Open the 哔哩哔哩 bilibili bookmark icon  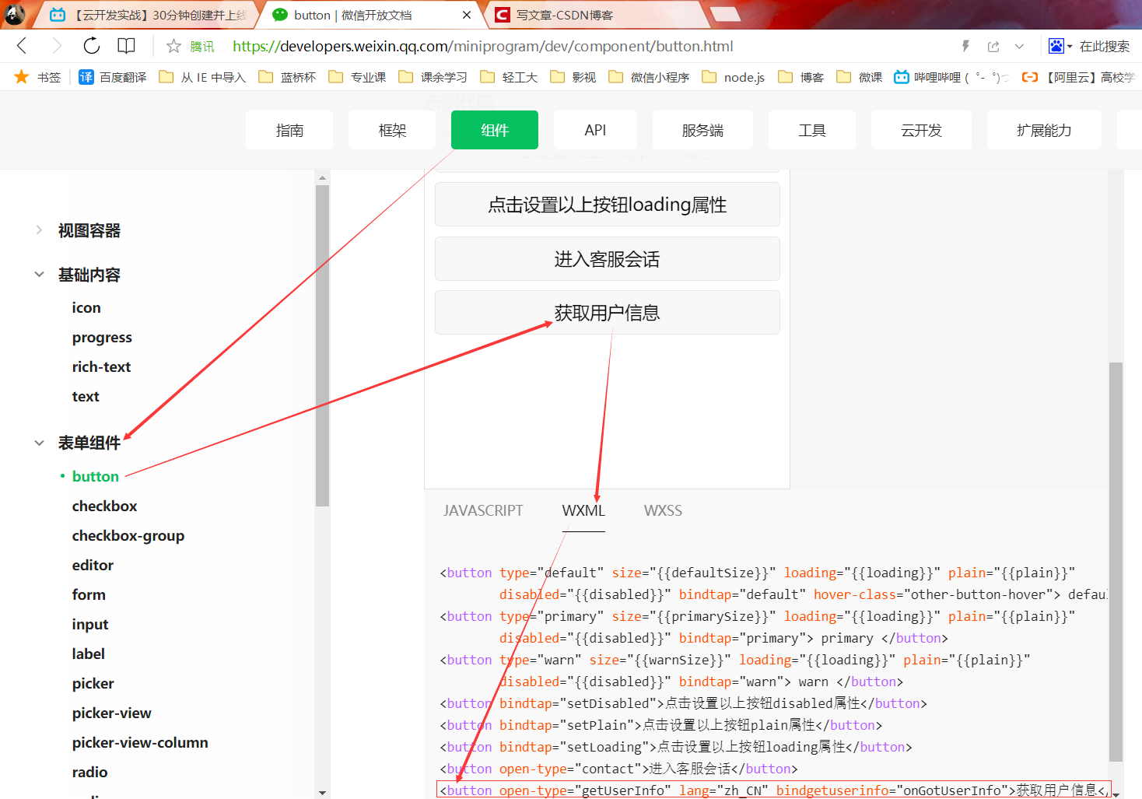[x=901, y=76]
